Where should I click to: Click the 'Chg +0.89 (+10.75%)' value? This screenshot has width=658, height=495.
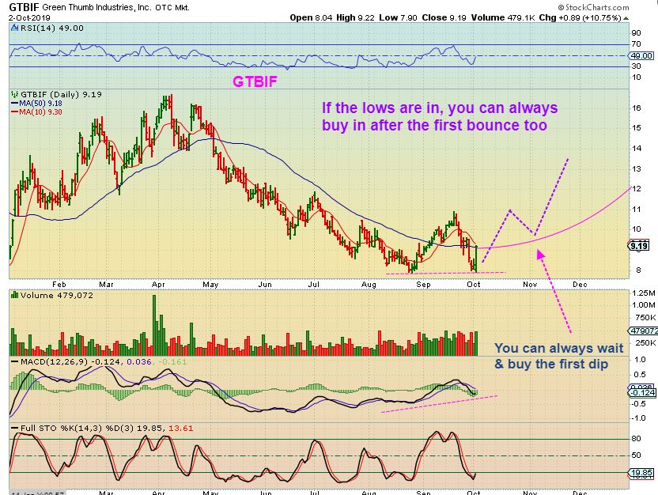point(580,17)
